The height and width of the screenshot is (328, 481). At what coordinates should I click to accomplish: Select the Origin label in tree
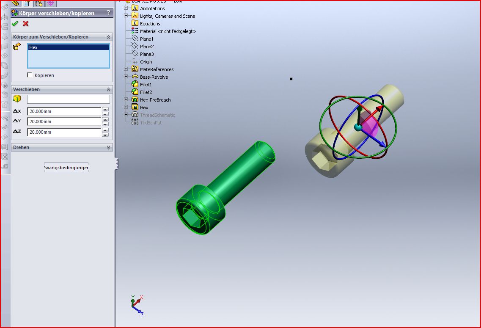coord(146,62)
